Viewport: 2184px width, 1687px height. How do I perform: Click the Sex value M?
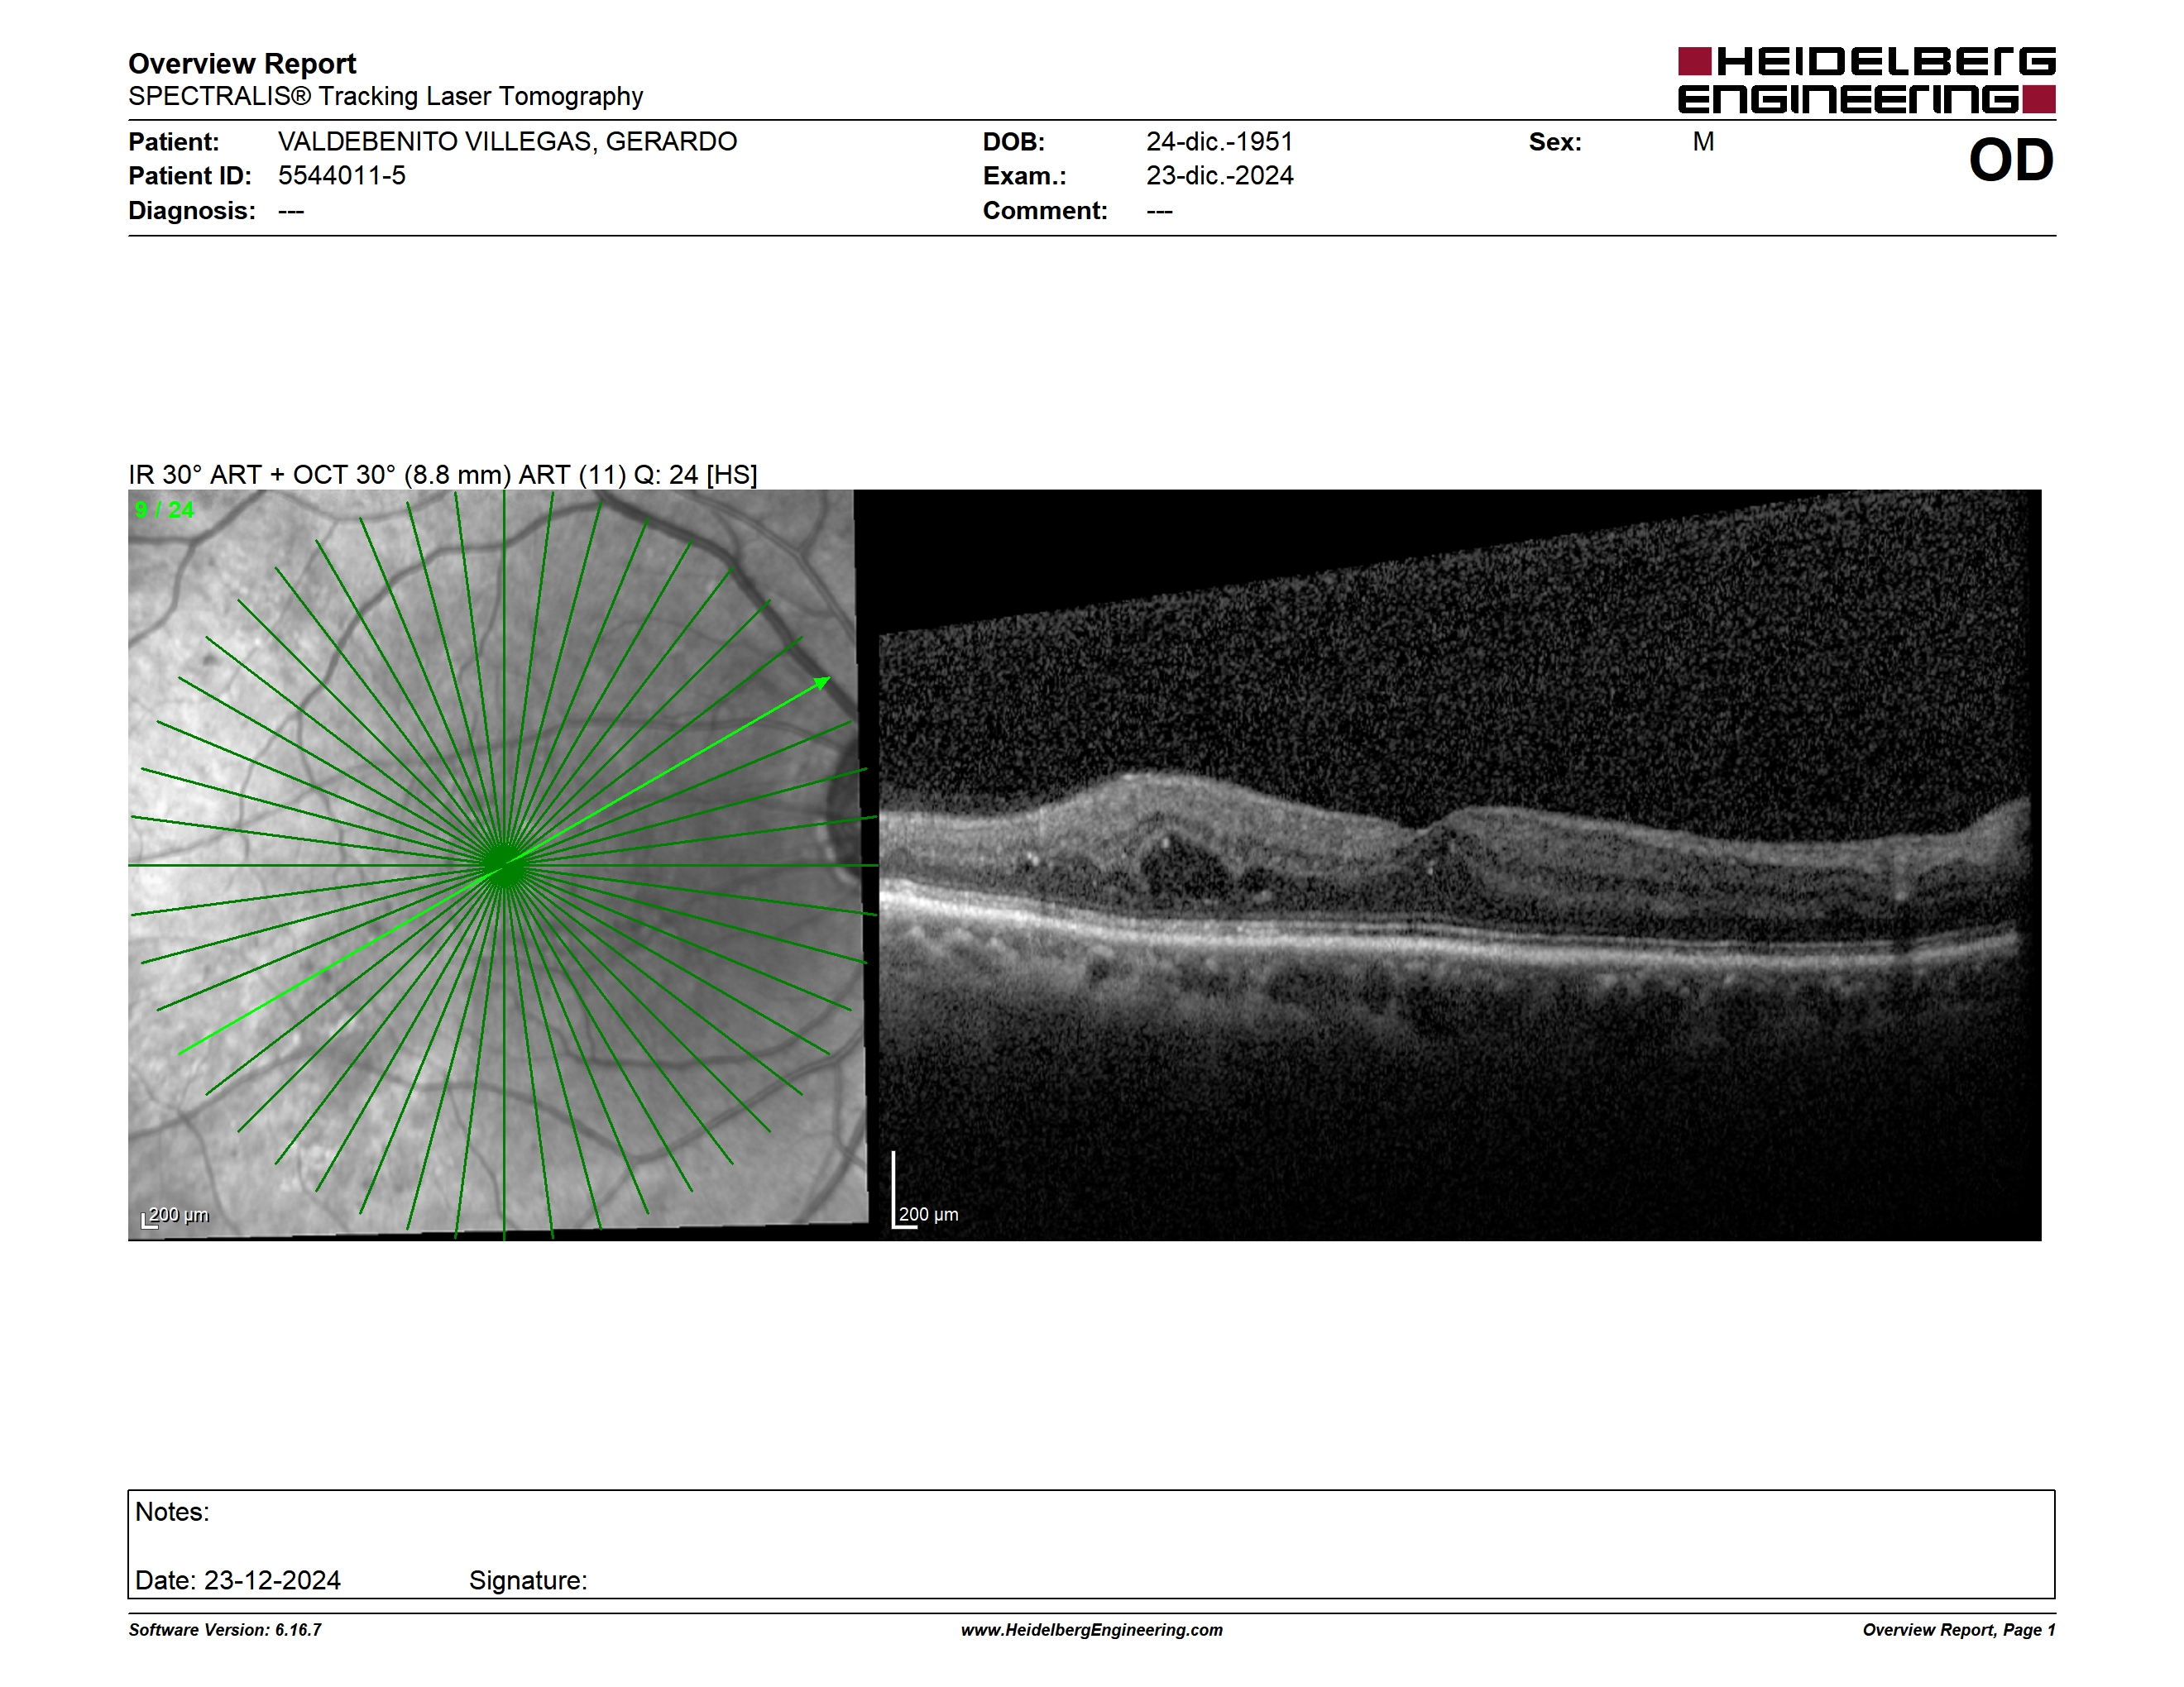click(x=1703, y=142)
